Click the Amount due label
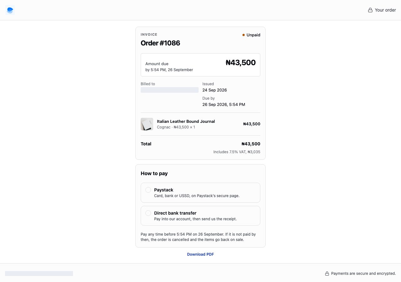The image size is (401, 282). (157, 64)
